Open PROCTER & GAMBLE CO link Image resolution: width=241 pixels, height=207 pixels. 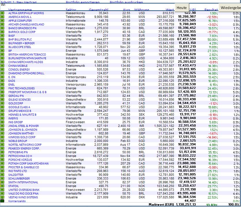pyautogui.click(x=24, y=167)
